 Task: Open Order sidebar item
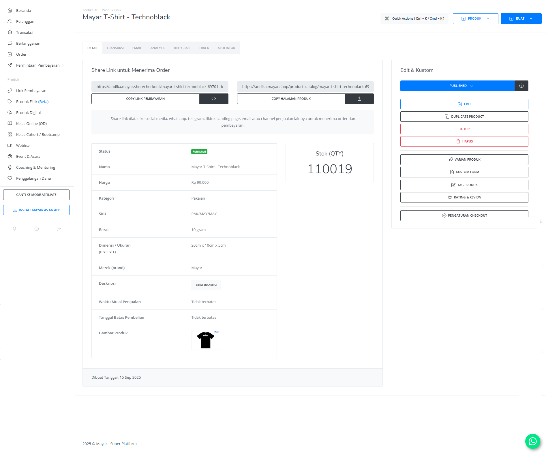coord(21,54)
